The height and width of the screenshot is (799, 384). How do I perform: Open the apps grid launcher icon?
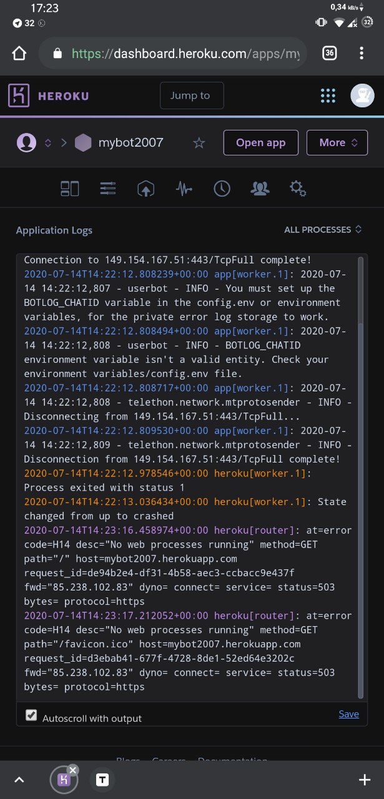[328, 96]
